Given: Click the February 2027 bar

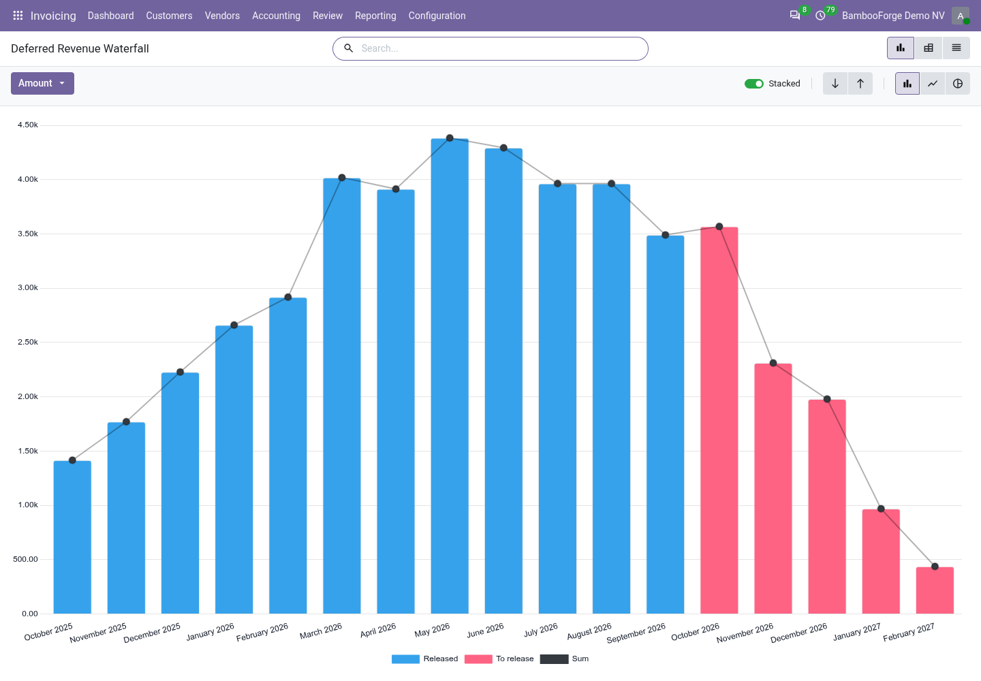Looking at the screenshot, I should point(935,590).
